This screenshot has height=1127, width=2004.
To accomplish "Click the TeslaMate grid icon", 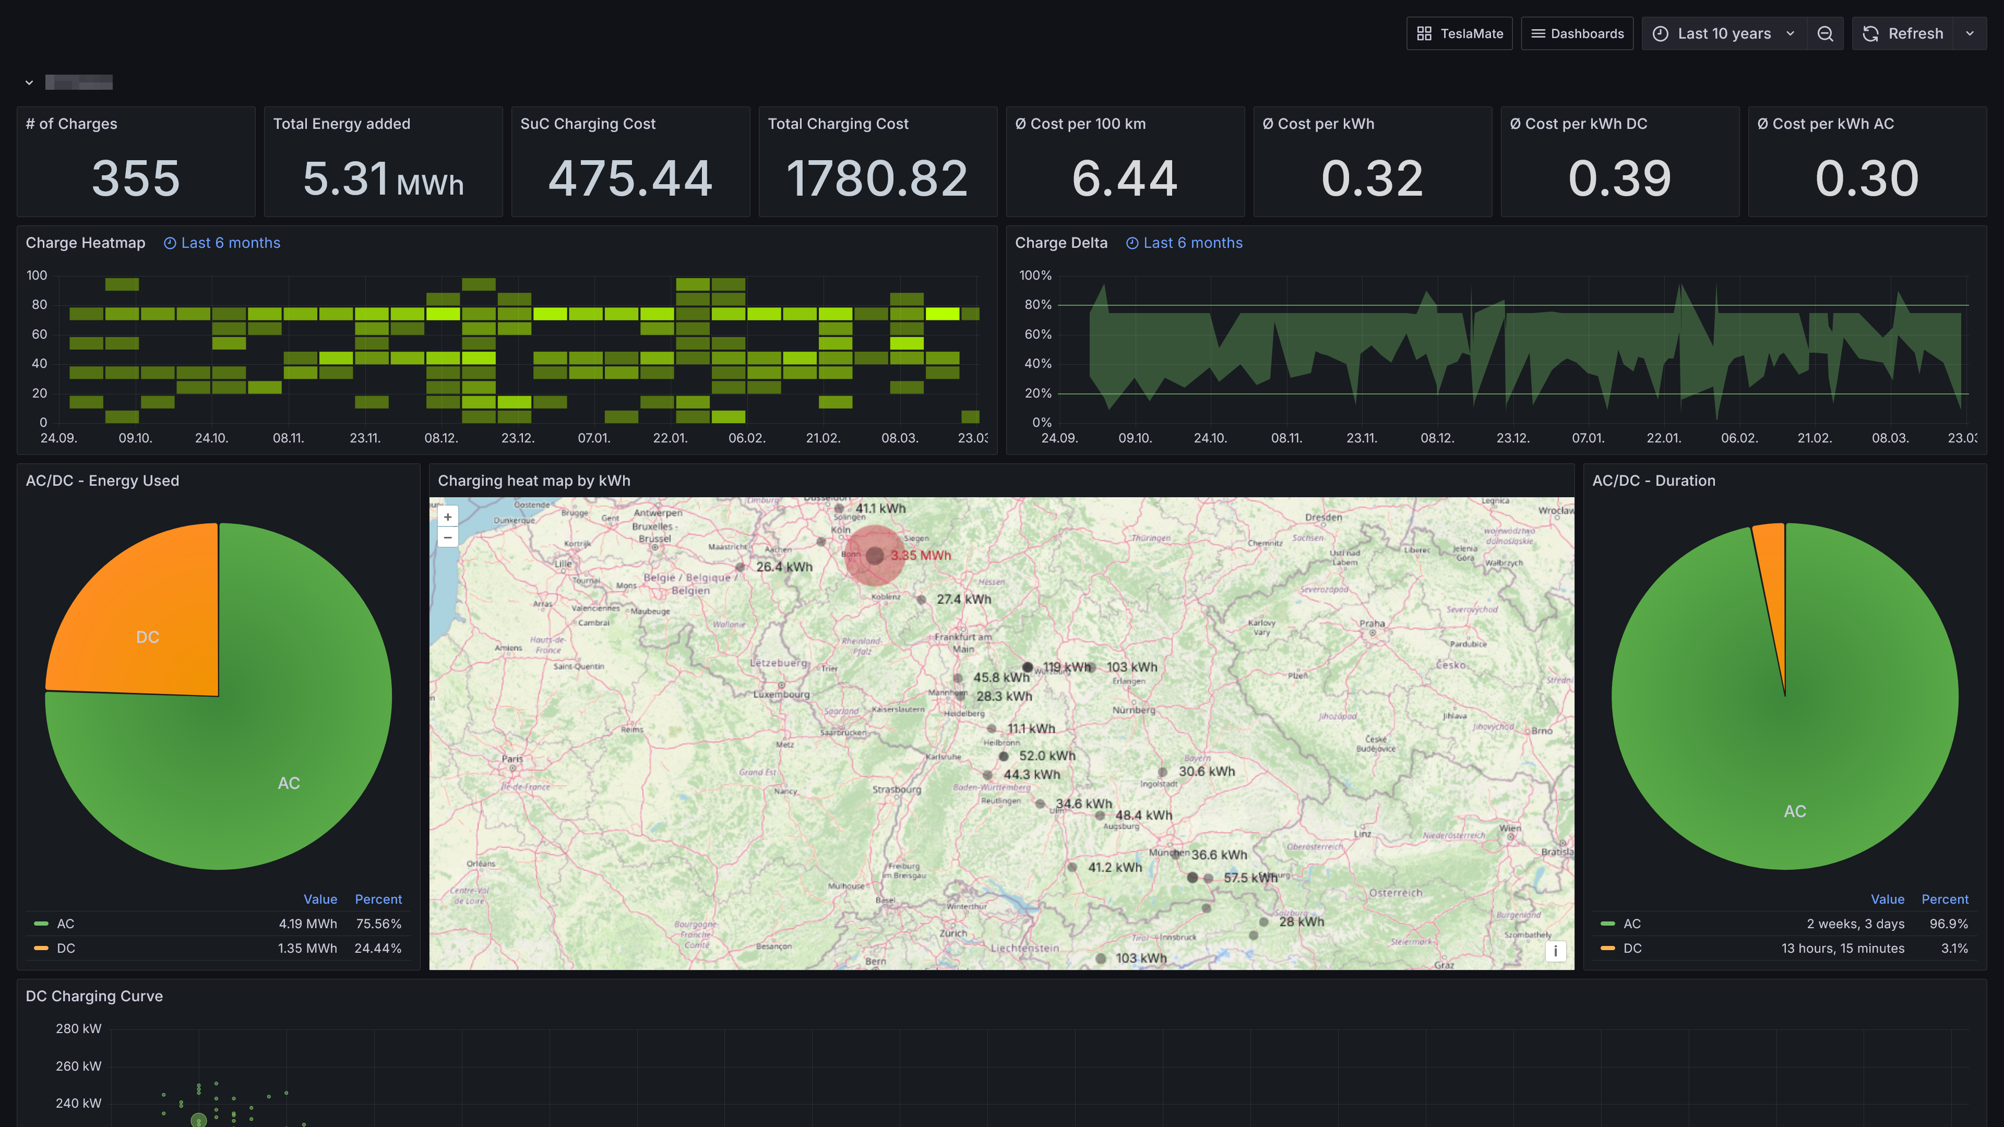I will (1424, 33).
